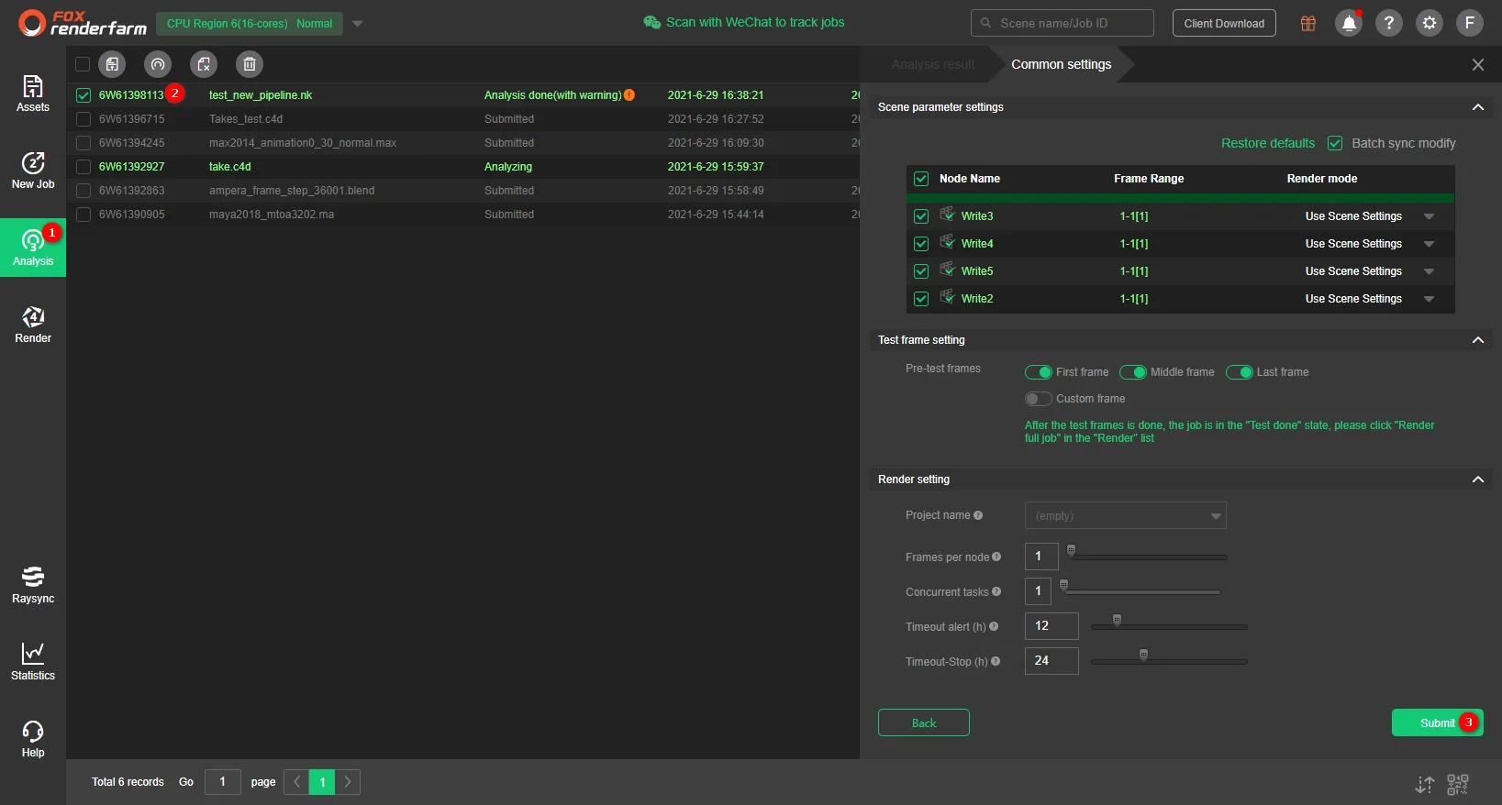The height and width of the screenshot is (805, 1502).
Task: Click the Back button
Action: click(924, 722)
